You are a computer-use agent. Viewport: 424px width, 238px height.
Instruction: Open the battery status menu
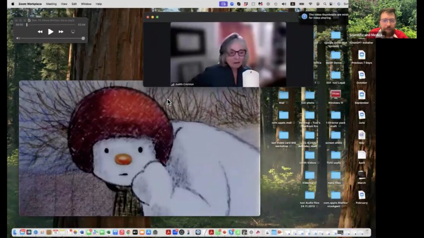(x=301, y=4)
